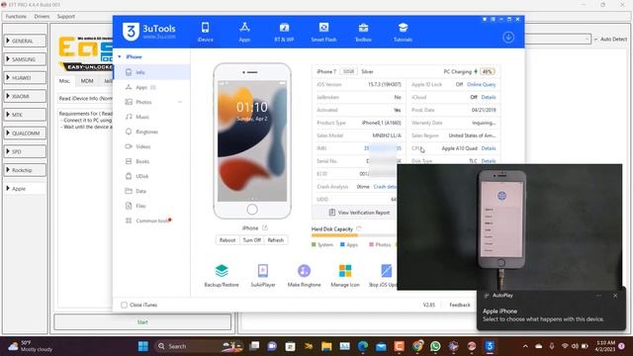Open Smart Flash in 3uTools
Image resolution: width=633 pixels, height=356 pixels.
click(x=323, y=32)
